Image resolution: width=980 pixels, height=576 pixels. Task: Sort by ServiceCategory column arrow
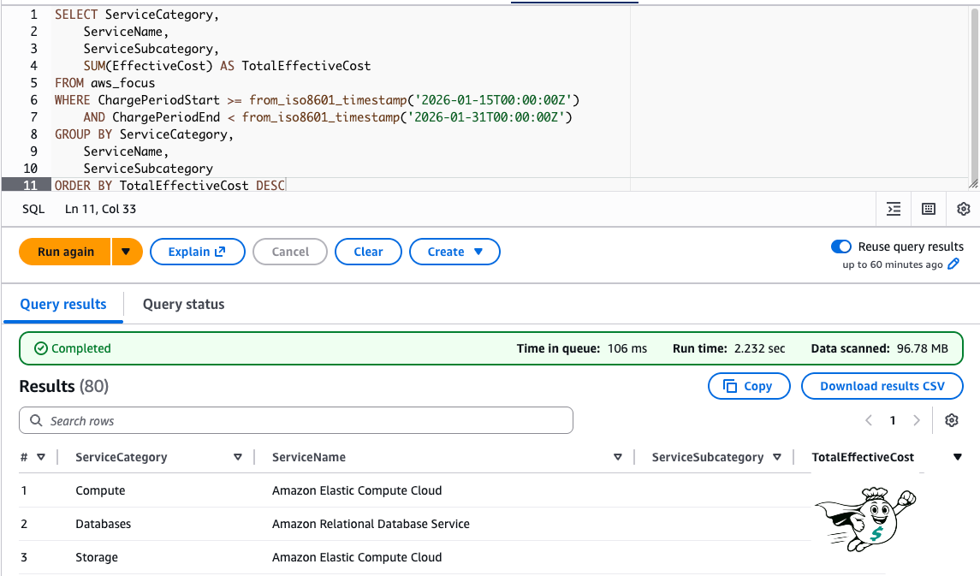[x=237, y=457]
